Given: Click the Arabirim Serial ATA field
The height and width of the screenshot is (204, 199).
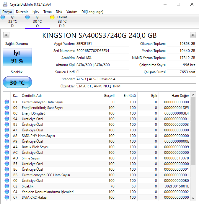Looking at the screenshot, I should coord(102,58).
